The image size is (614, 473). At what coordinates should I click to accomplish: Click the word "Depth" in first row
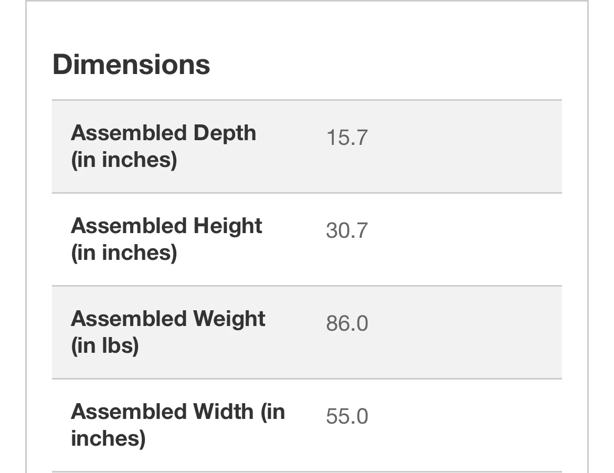pyautogui.click(x=225, y=133)
